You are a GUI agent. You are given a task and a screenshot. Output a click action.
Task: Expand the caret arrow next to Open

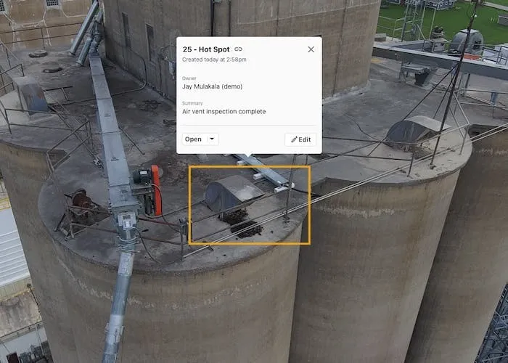pos(212,139)
